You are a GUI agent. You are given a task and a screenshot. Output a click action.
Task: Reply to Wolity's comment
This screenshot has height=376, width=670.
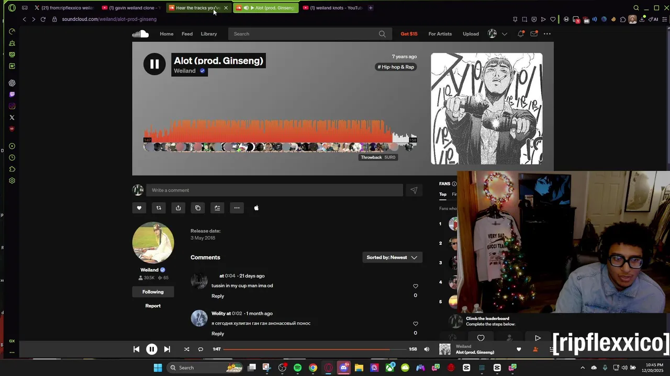tap(218, 334)
